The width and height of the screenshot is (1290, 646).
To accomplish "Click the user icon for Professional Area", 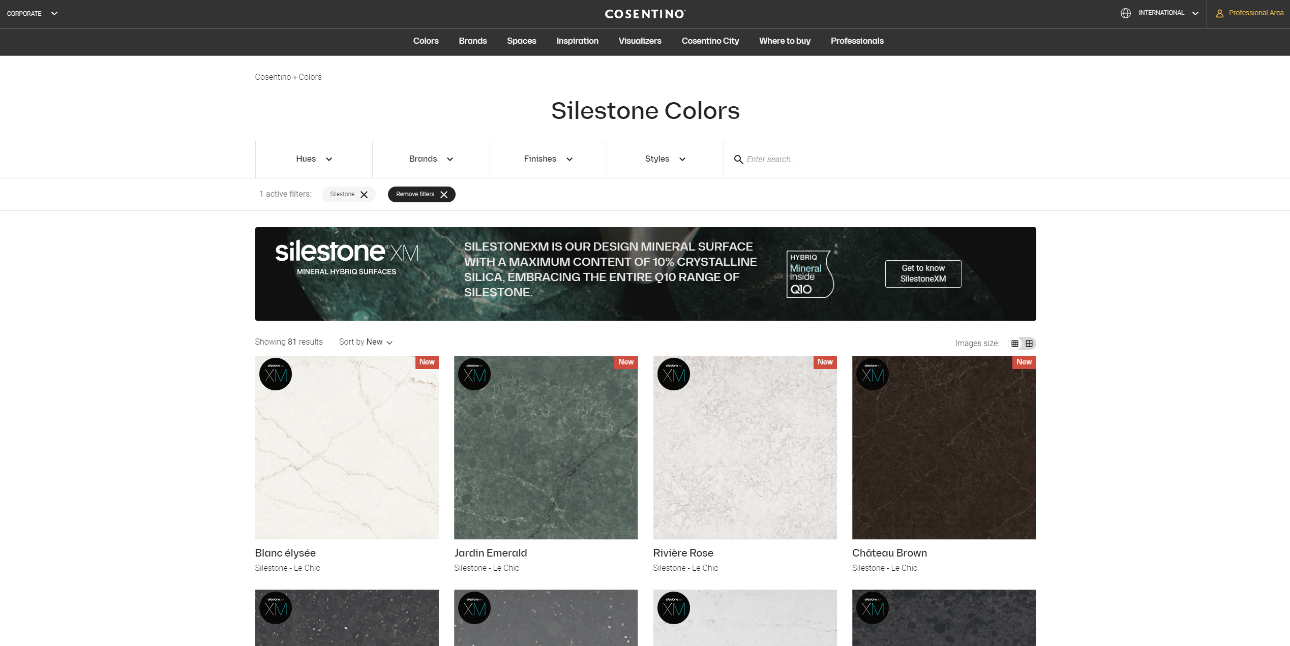I will pyautogui.click(x=1219, y=14).
